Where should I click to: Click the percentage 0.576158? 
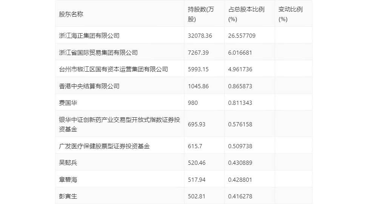click(240, 124)
